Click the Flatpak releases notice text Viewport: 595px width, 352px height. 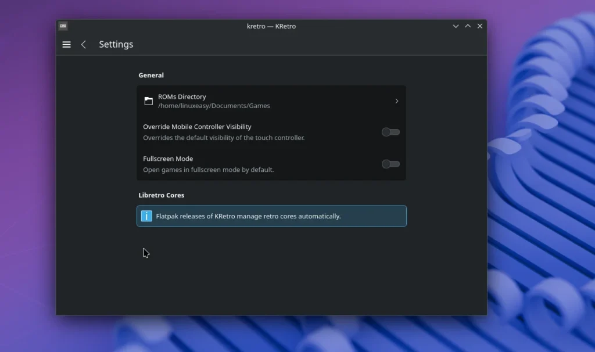click(248, 216)
